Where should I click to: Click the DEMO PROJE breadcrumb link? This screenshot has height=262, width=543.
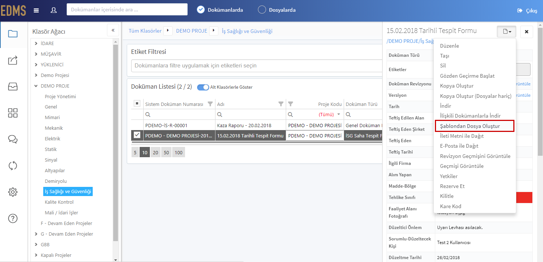[192, 31]
